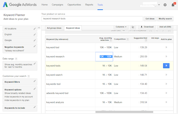Open the Opportunities menu

coord(74,5)
